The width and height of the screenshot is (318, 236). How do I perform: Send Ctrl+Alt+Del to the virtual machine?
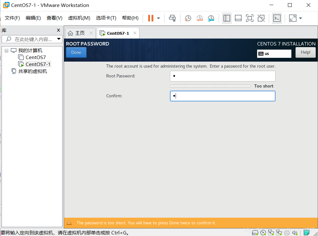(172, 18)
